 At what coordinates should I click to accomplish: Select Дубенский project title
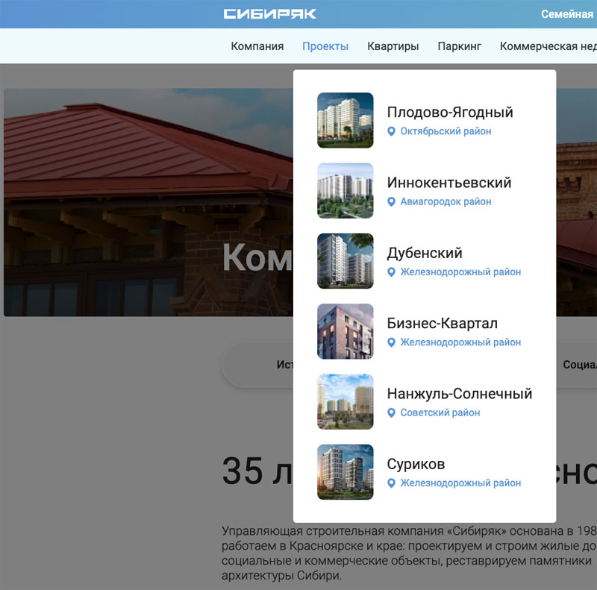tap(425, 253)
